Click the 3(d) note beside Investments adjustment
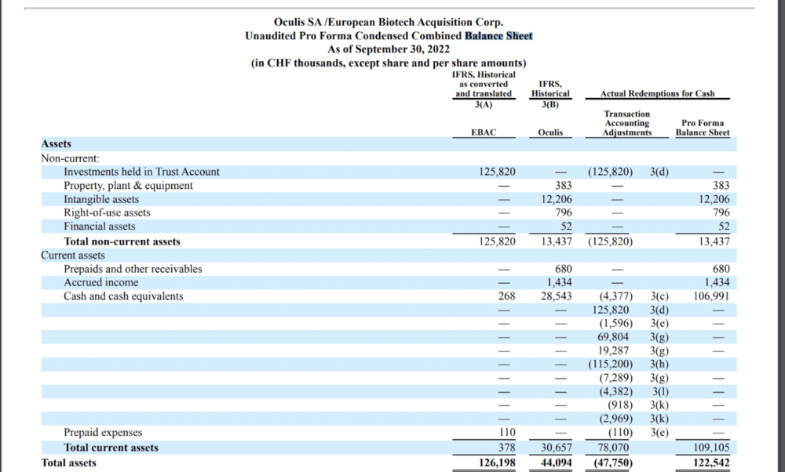This screenshot has height=472, width=785. coord(659,172)
